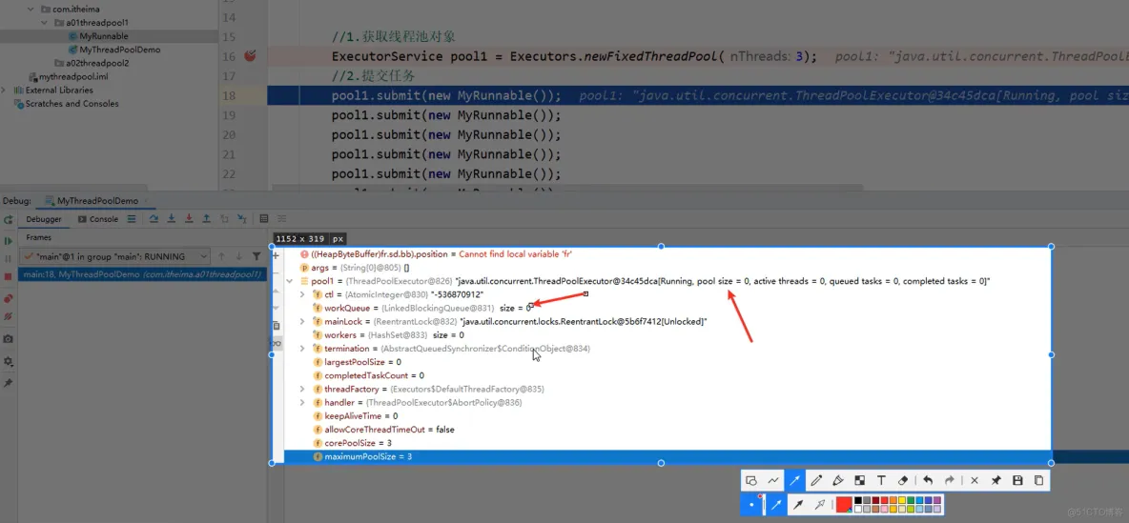Select the marker highlighter tool
Image resolution: width=1129 pixels, height=523 pixels.
[x=838, y=480]
